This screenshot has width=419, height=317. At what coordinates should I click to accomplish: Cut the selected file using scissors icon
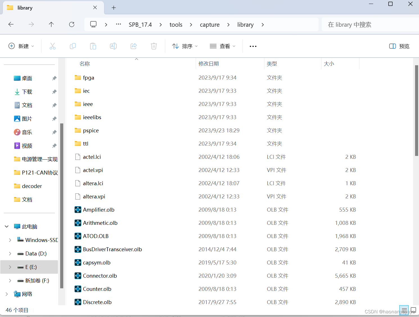53,46
